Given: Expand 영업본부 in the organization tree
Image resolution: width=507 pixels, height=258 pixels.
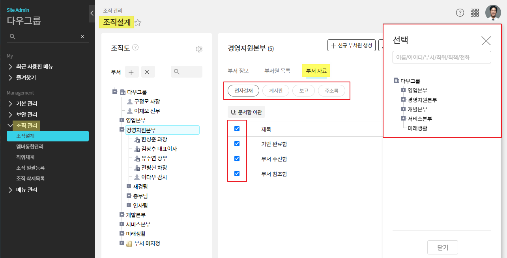Looking at the screenshot, I should 122,120.
